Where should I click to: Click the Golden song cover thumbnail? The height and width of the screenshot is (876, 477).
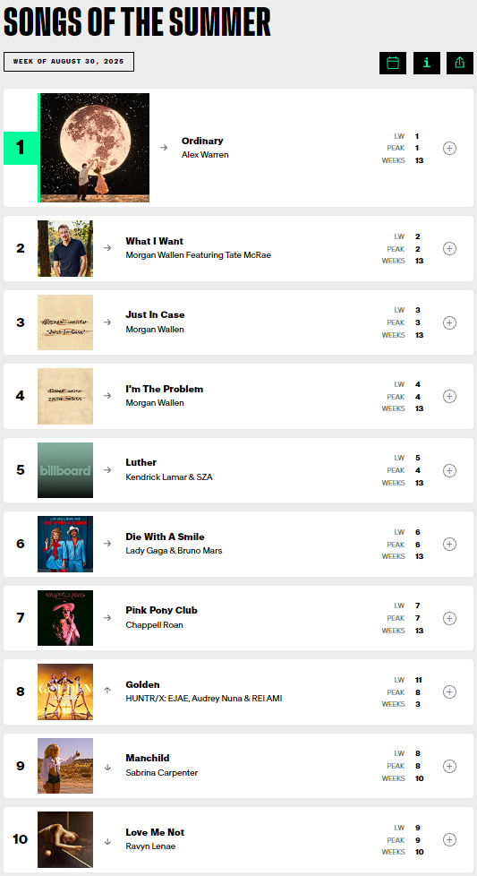tap(65, 691)
